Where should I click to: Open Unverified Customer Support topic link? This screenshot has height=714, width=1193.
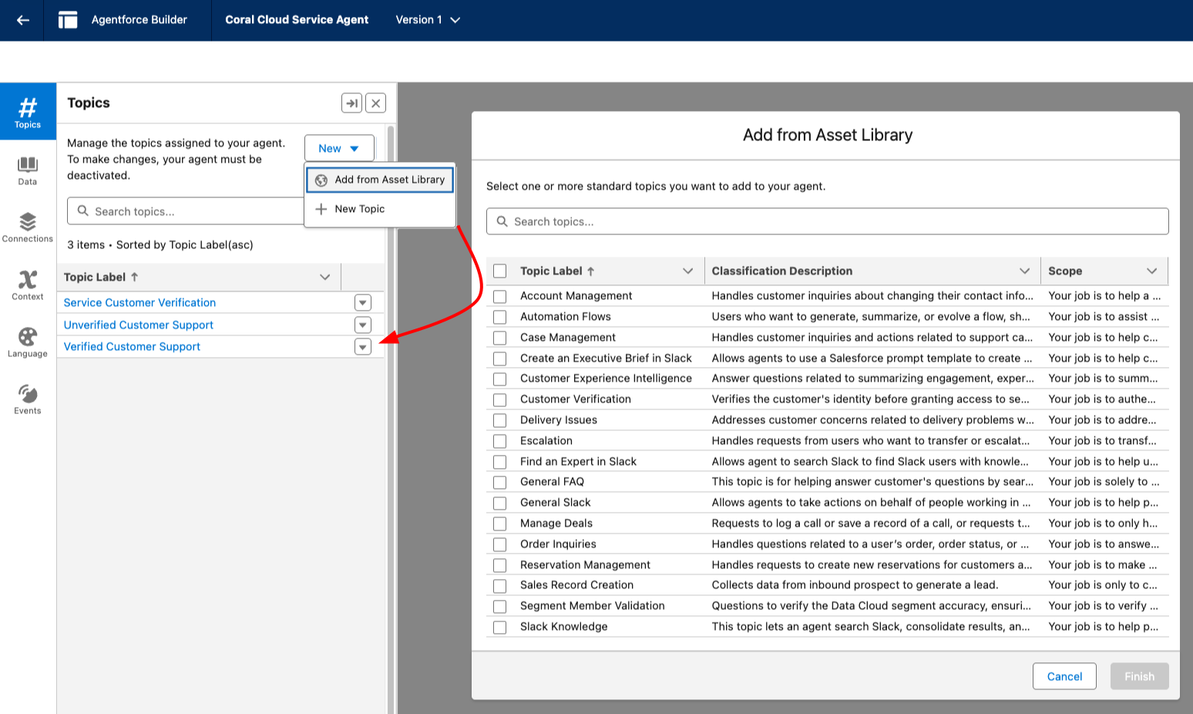pos(139,325)
